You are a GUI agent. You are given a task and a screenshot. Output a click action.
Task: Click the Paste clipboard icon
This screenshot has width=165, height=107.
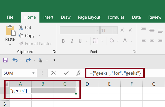(x=11, y=30)
